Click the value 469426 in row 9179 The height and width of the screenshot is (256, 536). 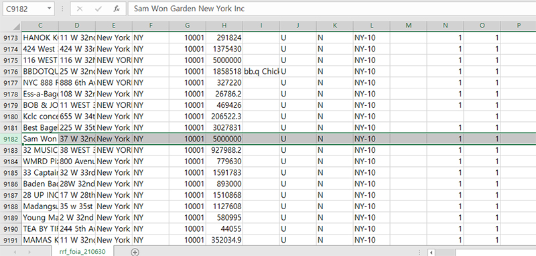(x=224, y=105)
